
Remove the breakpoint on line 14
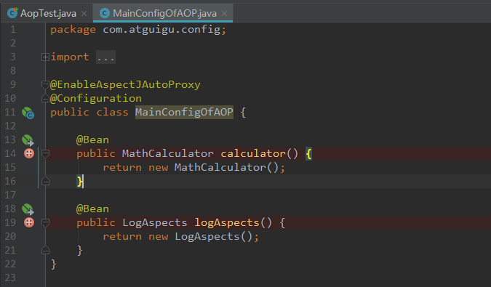click(x=29, y=153)
